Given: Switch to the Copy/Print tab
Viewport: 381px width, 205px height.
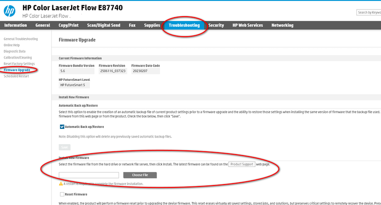Looking at the screenshot, I should point(69,25).
